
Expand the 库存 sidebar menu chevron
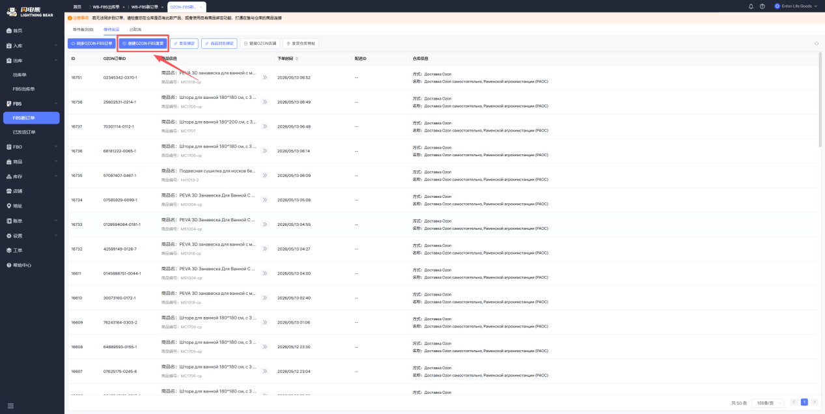[56, 176]
